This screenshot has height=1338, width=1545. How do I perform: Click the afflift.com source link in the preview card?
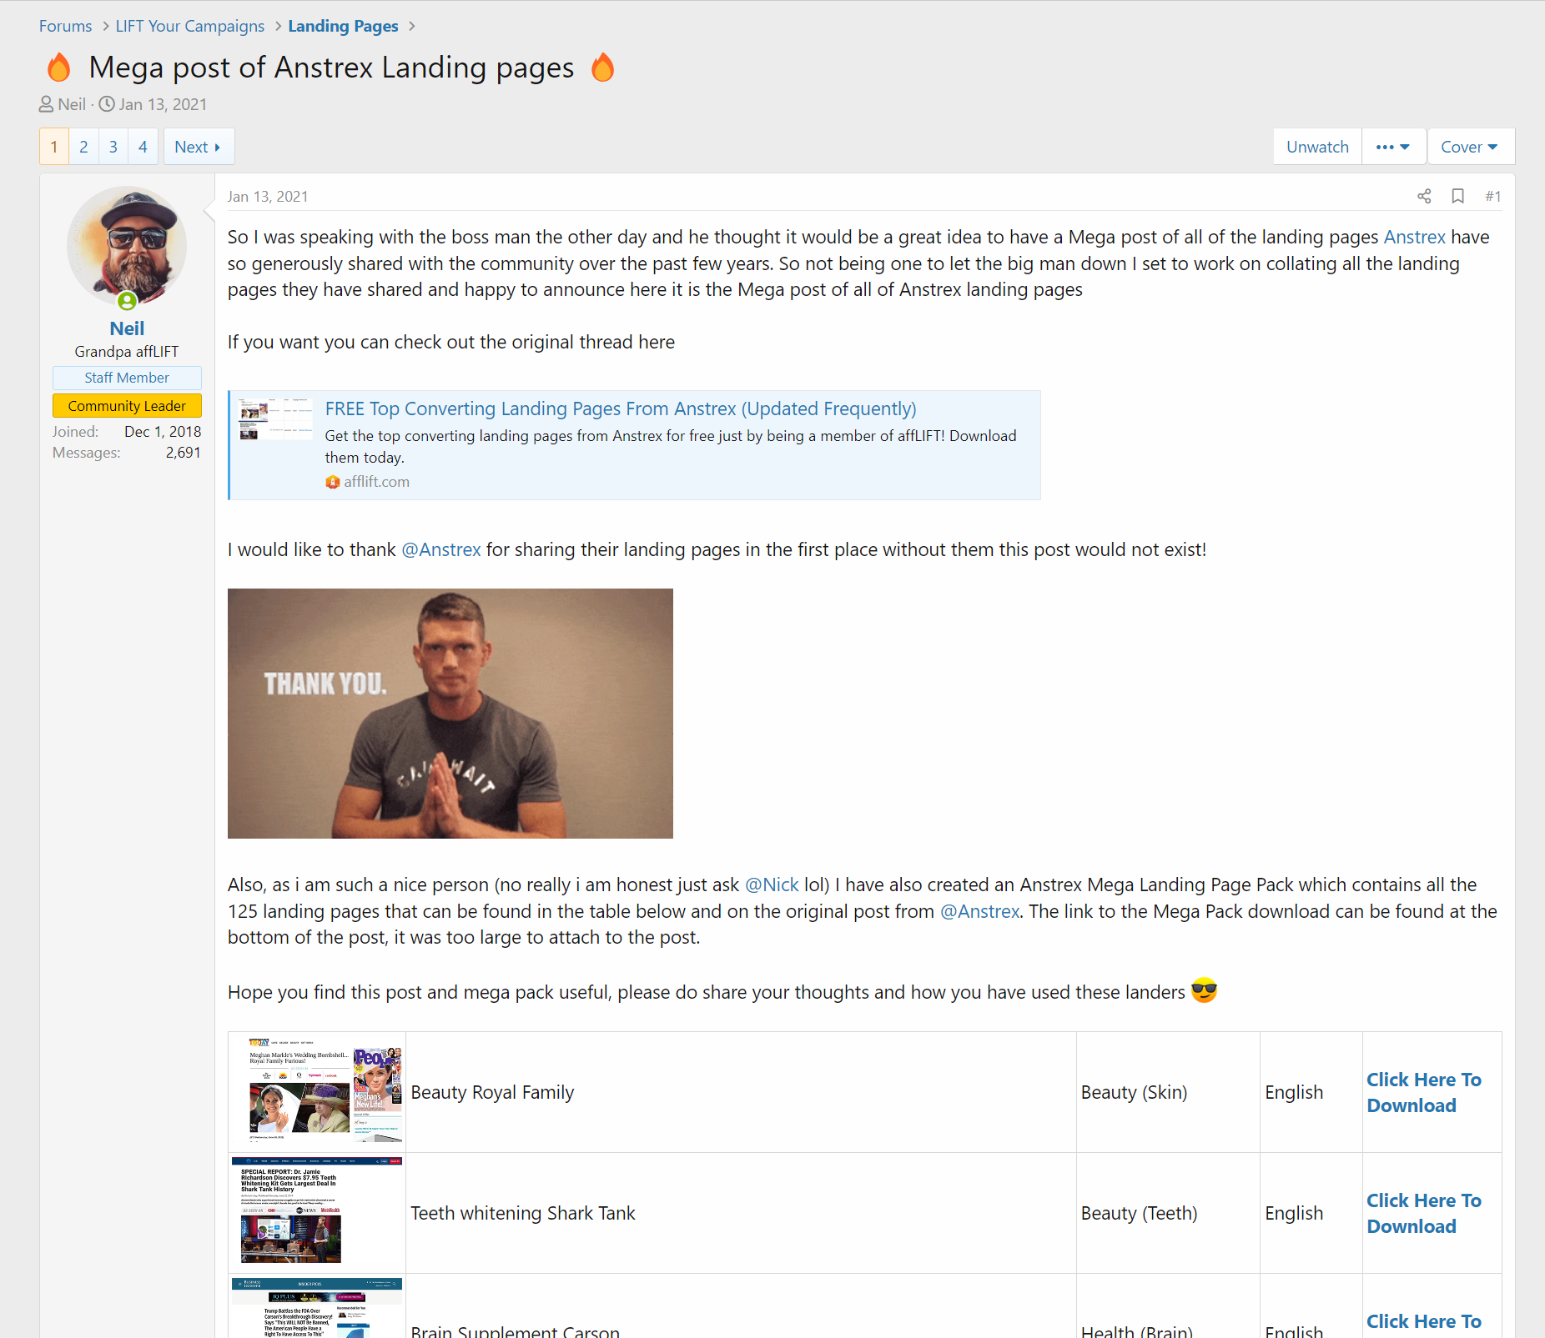(376, 482)
